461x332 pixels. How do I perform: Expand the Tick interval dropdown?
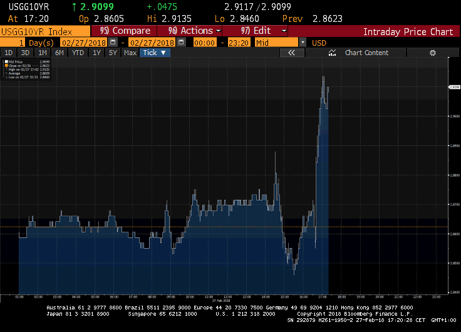click(x=155, y=53)
